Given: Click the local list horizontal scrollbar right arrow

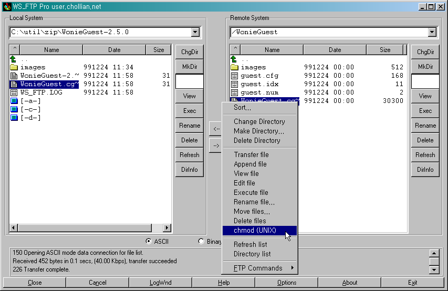Looking at the screenshot, I should pos(167,228).
